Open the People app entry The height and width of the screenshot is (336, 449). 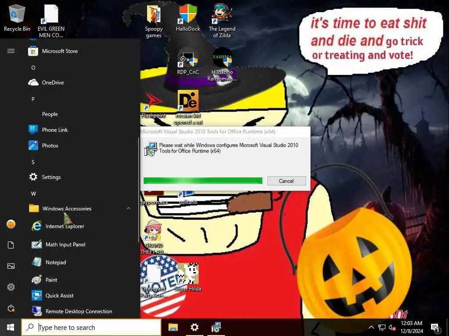pos(50,114)
